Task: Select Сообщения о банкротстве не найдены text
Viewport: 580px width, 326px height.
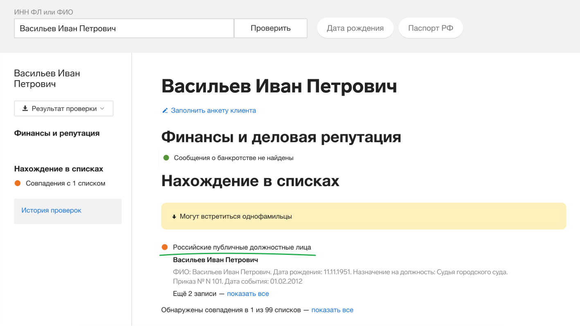Action: (x=234, y=158)
